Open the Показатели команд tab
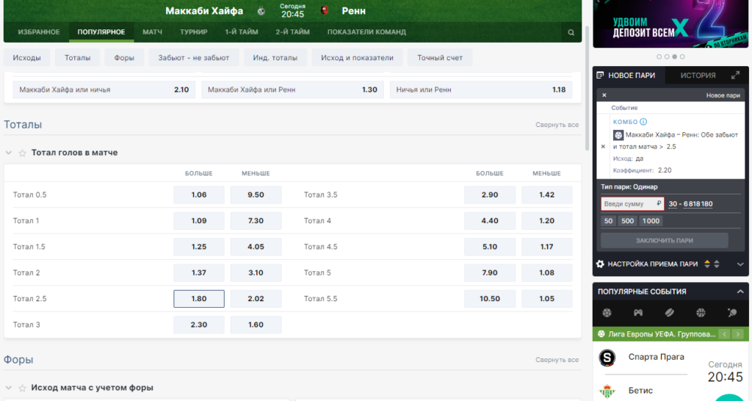 367,32
